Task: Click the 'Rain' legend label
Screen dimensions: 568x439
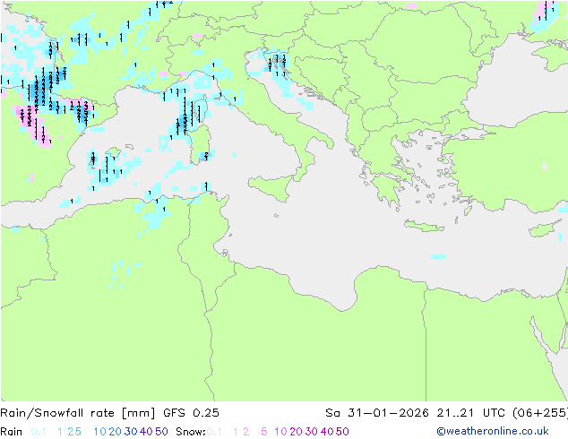Action: click(x=12, y=432)
